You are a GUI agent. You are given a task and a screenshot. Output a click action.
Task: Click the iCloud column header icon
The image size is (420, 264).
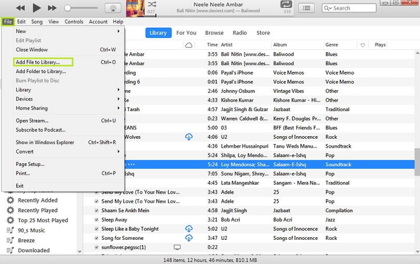pyautogui.click(x=188, y=45)
